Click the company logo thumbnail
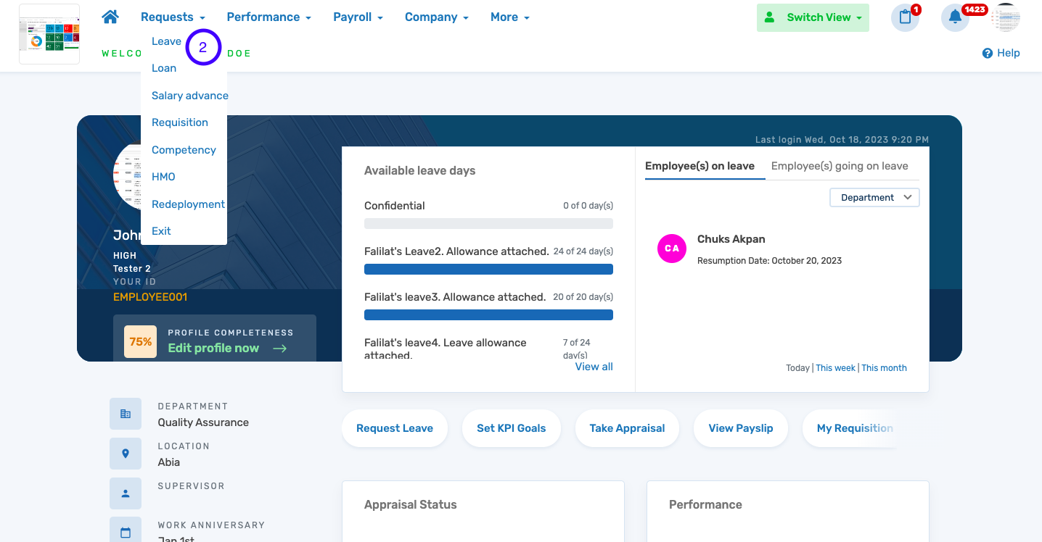Viewport: 1042px width, 542px height. (x=49, y=34)
